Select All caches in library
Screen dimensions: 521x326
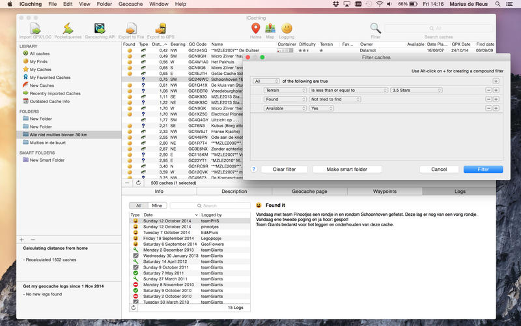39,53
